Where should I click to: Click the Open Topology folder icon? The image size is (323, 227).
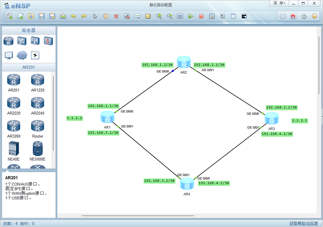(31, 16)
